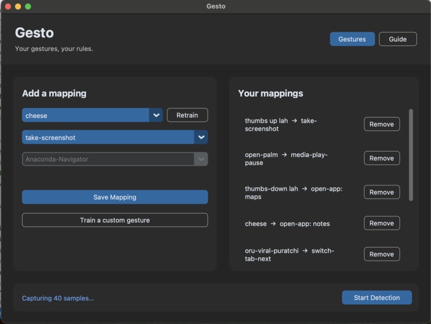
Task: Click Start Detection
Action: pos(377,297)
